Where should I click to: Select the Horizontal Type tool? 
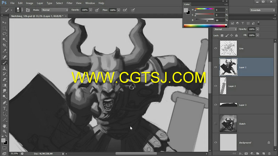(x=5, y=108)
